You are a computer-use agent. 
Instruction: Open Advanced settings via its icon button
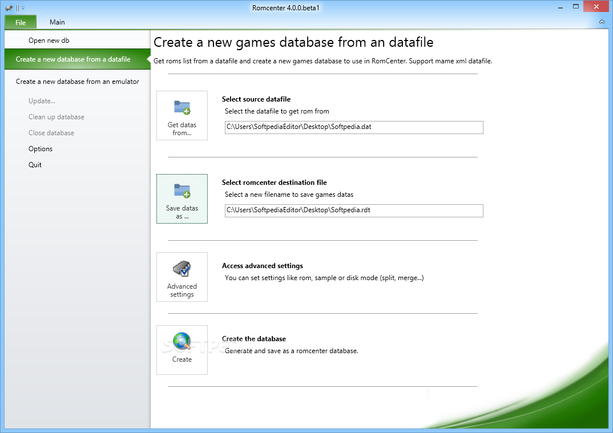click(182, 277)
